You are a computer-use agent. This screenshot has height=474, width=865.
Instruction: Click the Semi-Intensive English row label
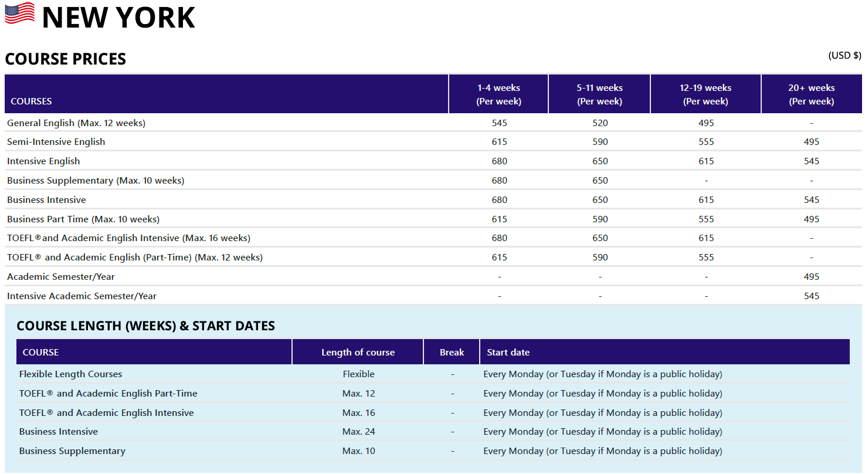pos(56,141)
